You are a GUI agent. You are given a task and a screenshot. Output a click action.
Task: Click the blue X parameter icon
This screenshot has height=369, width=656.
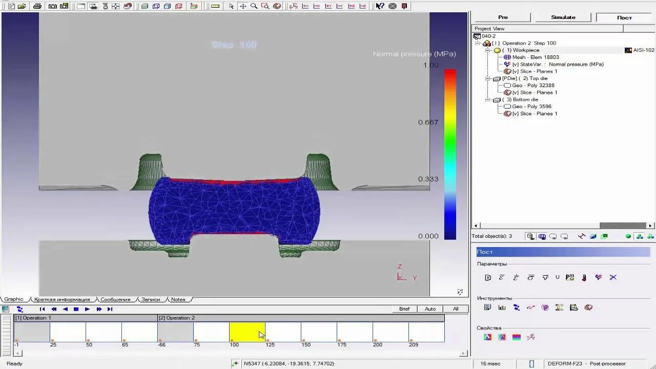(x=613, y=277)
